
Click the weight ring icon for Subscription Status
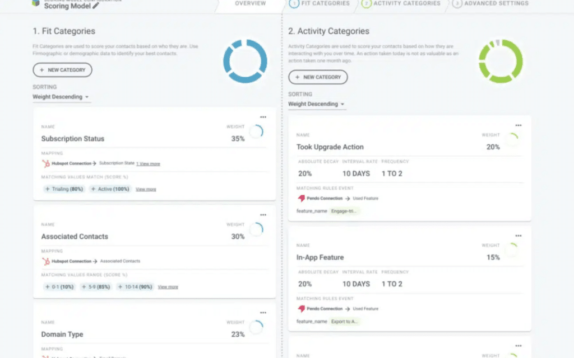[256, 131]
